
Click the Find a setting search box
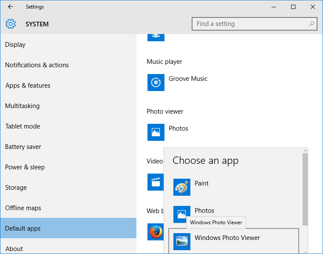coord(251,24)
